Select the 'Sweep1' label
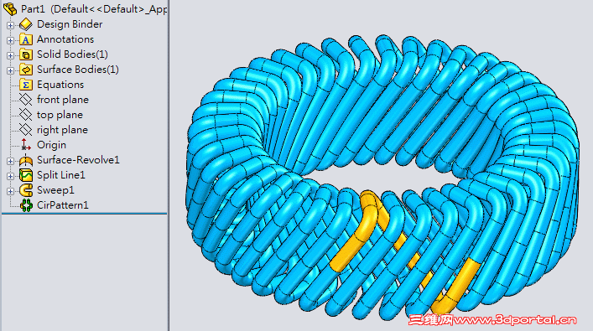This screenshot has width=593, height=331. coord(55,190)
